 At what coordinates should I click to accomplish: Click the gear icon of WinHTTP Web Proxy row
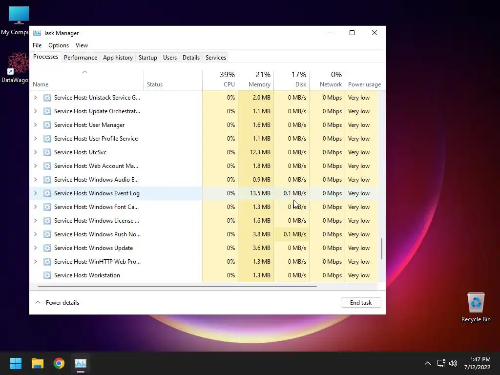[47, 262]
